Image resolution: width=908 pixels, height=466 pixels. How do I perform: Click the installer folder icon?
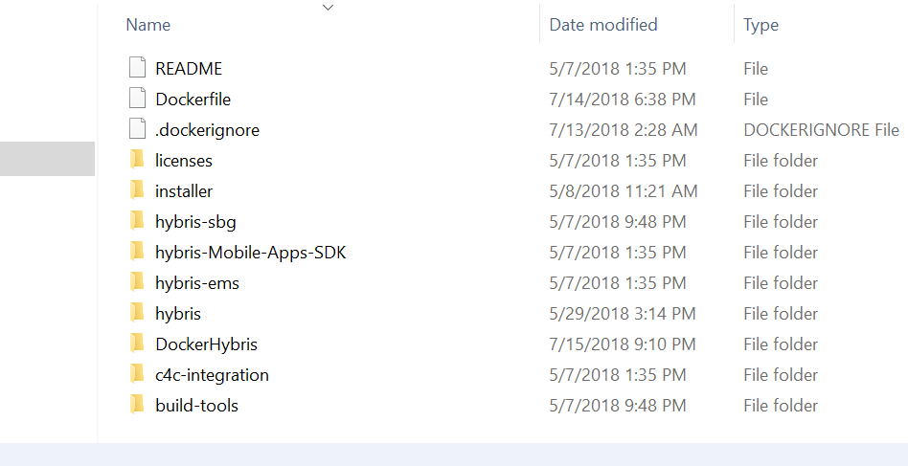137,191
